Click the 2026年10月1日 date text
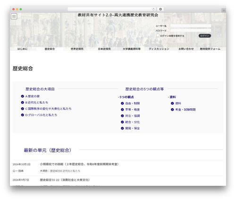Screen dimensions: 236x200 22,165
